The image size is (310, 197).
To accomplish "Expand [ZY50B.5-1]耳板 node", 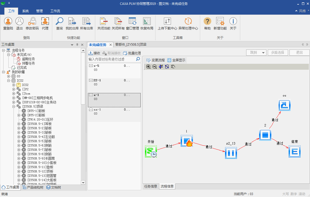I will [x=19, y=124].
